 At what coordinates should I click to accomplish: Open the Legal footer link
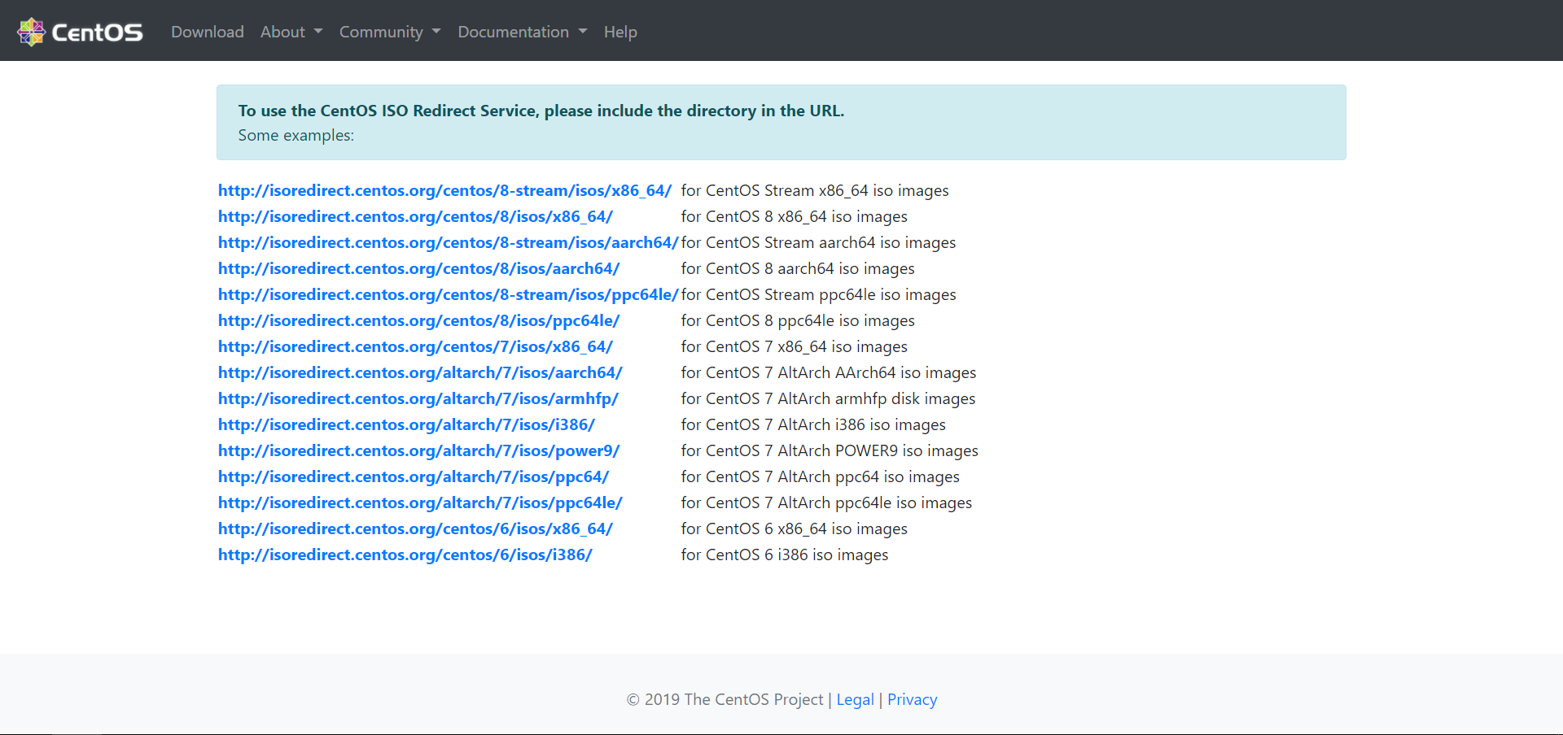pos(855,699)
